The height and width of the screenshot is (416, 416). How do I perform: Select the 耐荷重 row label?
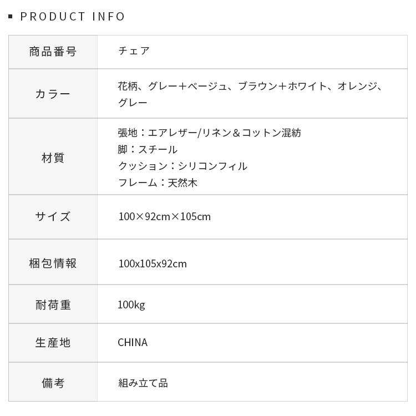(x=53, y=305)
